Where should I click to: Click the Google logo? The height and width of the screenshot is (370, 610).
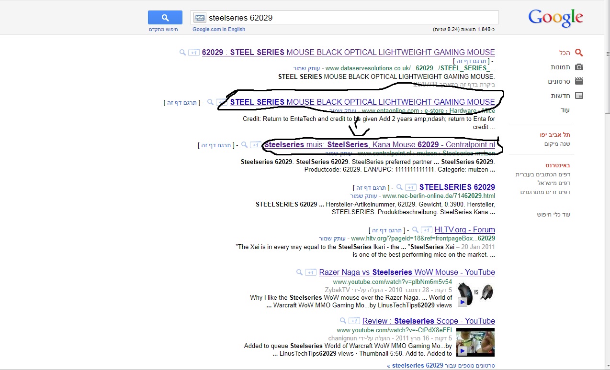click(x=555, y=18)
